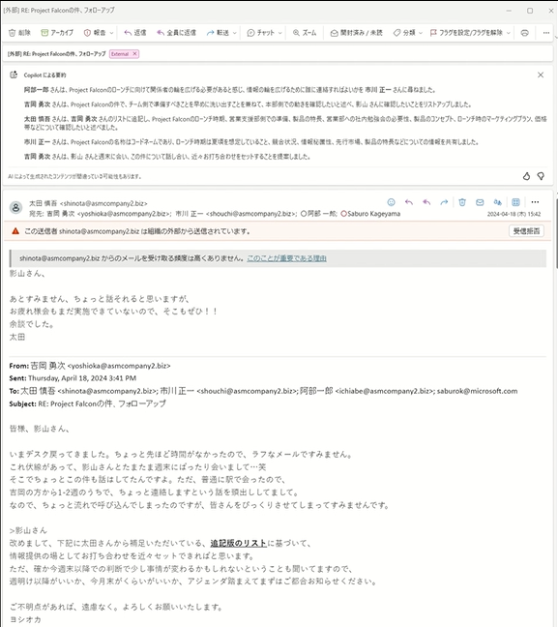Click the AI-generated content disclaimer text

pos(74,176)
